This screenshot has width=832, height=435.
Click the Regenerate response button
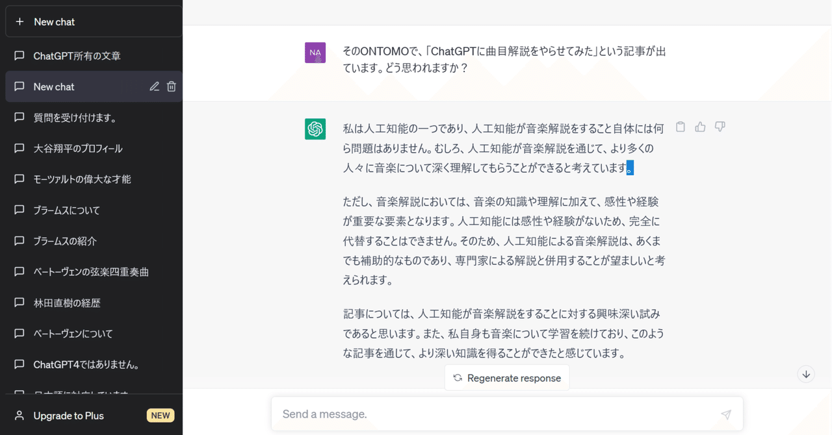506,377
